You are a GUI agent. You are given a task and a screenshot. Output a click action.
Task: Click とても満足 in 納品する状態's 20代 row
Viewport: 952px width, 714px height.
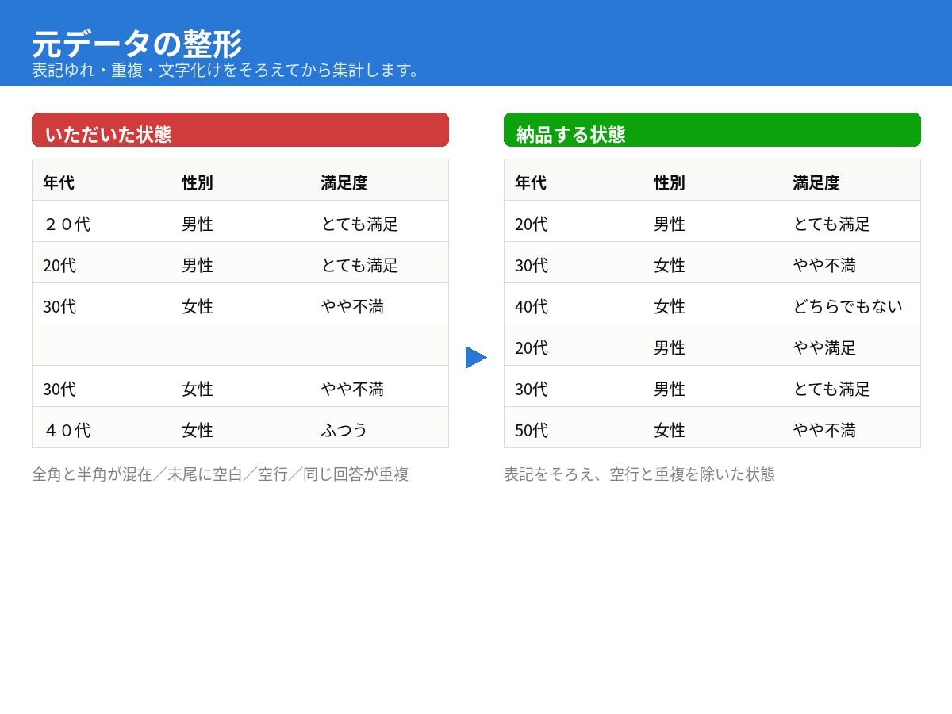[x=831, y=224]
